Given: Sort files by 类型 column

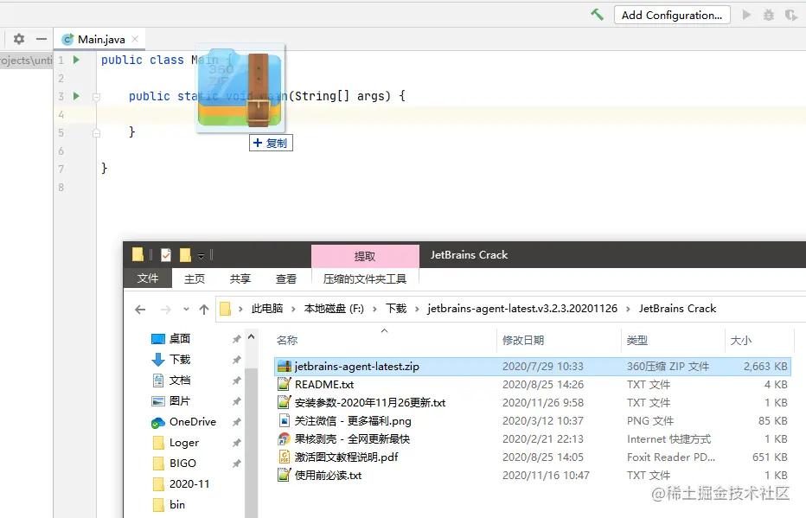Looking at the screenshot, I should point(636,340).
